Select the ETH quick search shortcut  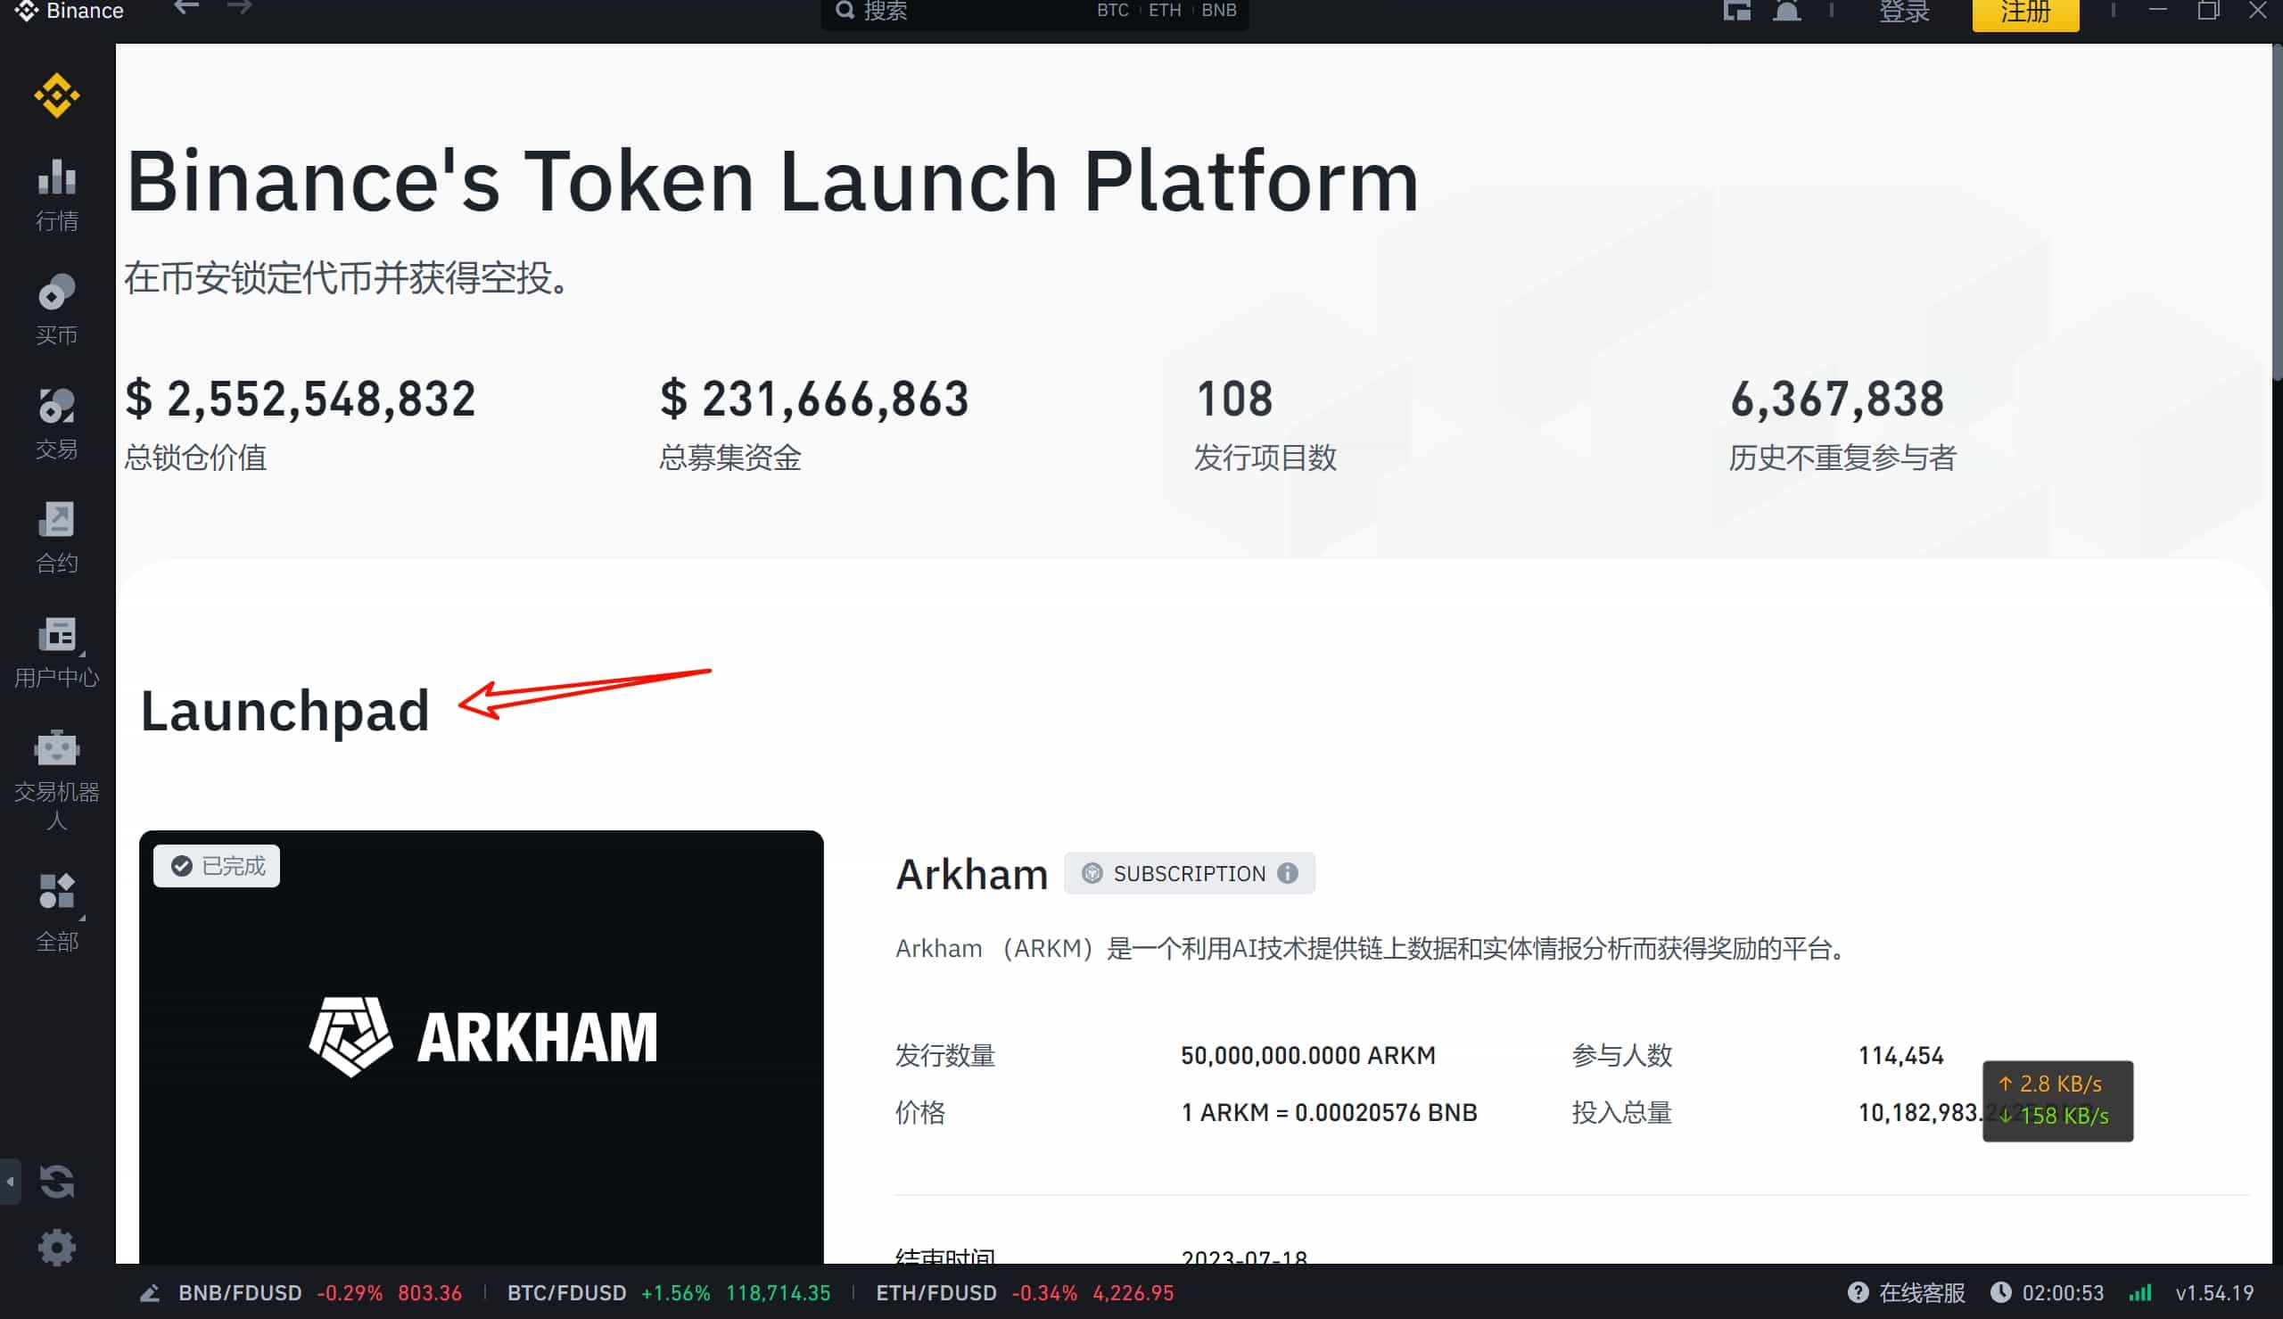1165,10
